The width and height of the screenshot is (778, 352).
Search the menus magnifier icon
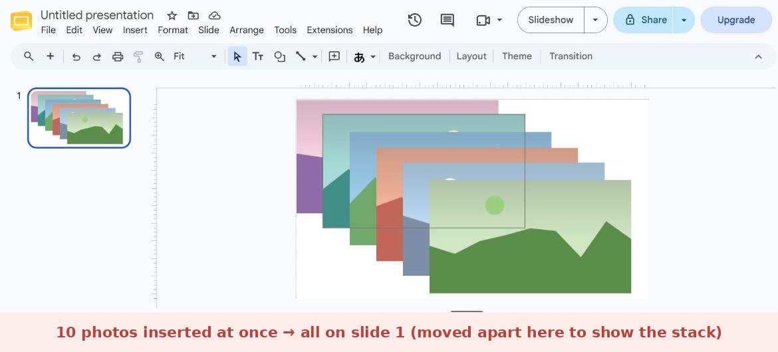[29, 56]
